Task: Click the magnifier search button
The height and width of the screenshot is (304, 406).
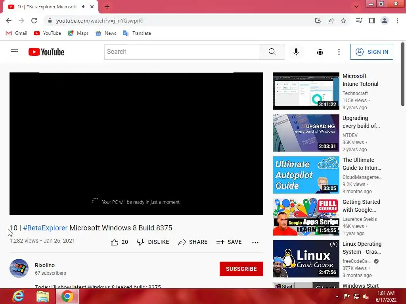Action: (272, 52)
